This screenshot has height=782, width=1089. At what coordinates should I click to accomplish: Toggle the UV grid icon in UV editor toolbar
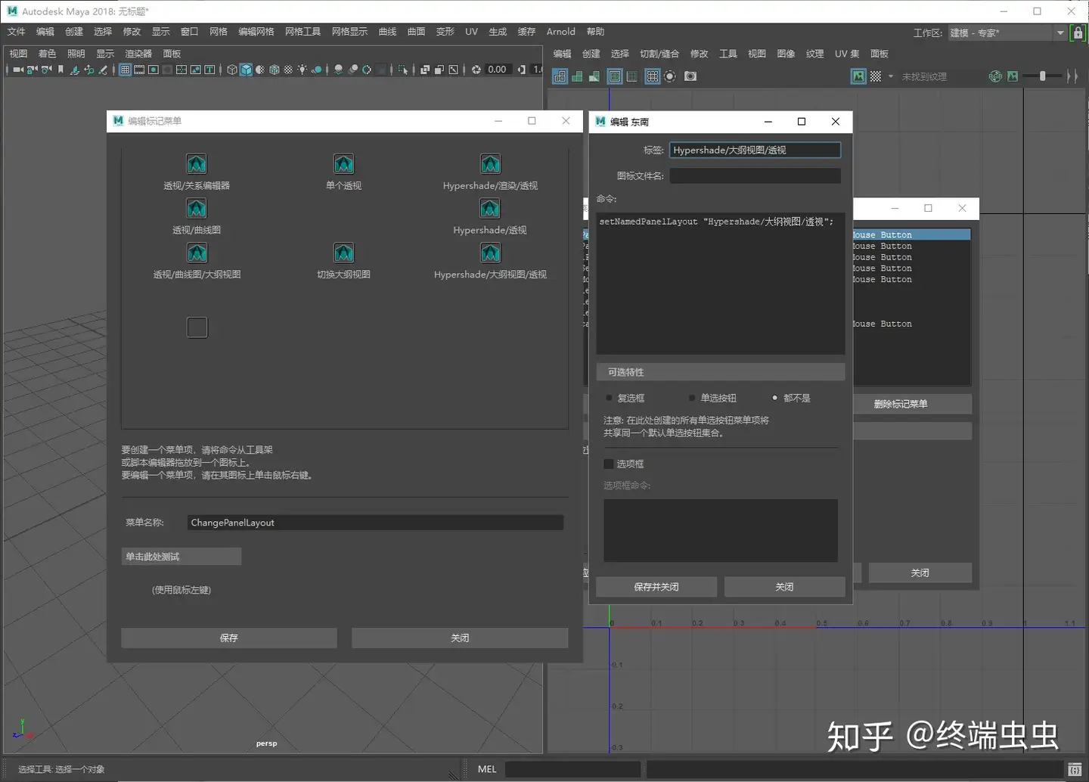pos(652,76)
